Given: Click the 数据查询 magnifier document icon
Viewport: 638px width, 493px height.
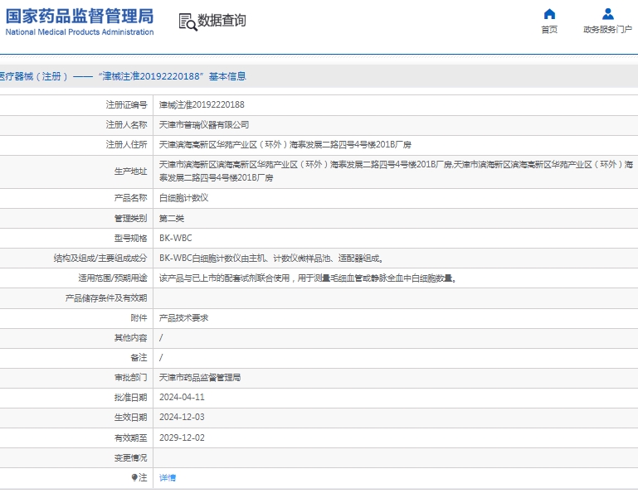Looking at the screenshot, I should point(188,22).
